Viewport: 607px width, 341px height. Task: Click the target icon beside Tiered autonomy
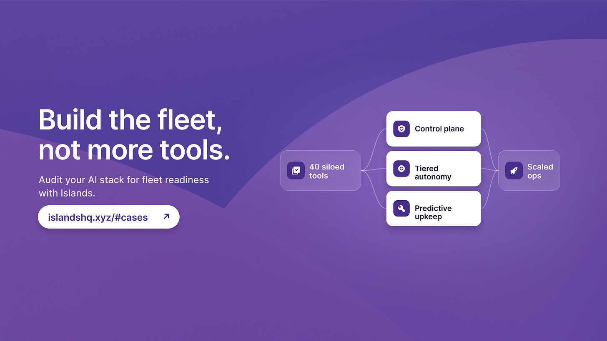[x=401, y=169]
